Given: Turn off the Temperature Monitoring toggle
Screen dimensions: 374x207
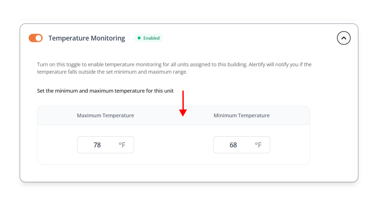Looking at the screenshot, I should tap(36, 38).
